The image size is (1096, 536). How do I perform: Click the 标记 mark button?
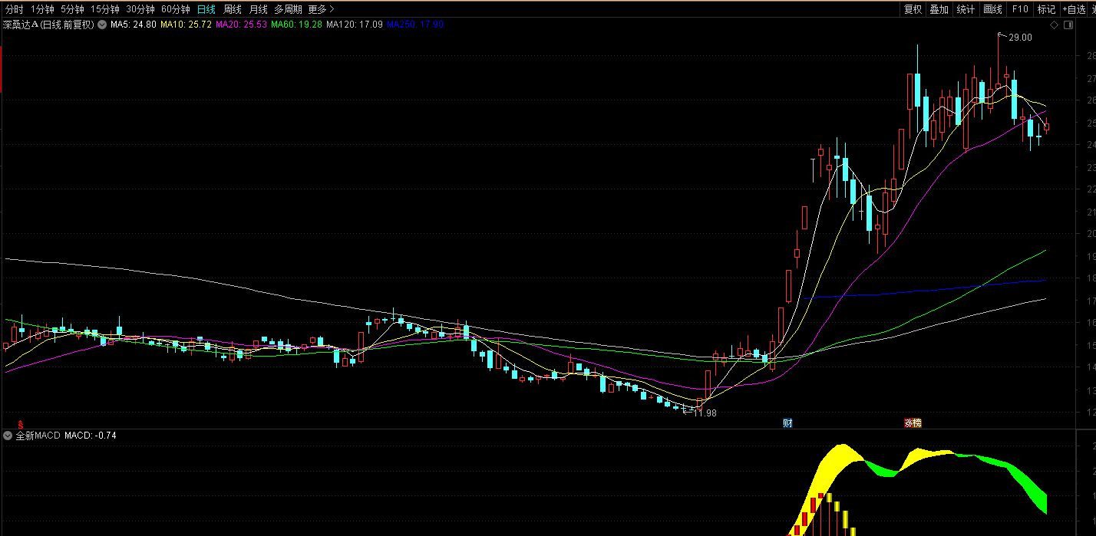[1046, 9]
